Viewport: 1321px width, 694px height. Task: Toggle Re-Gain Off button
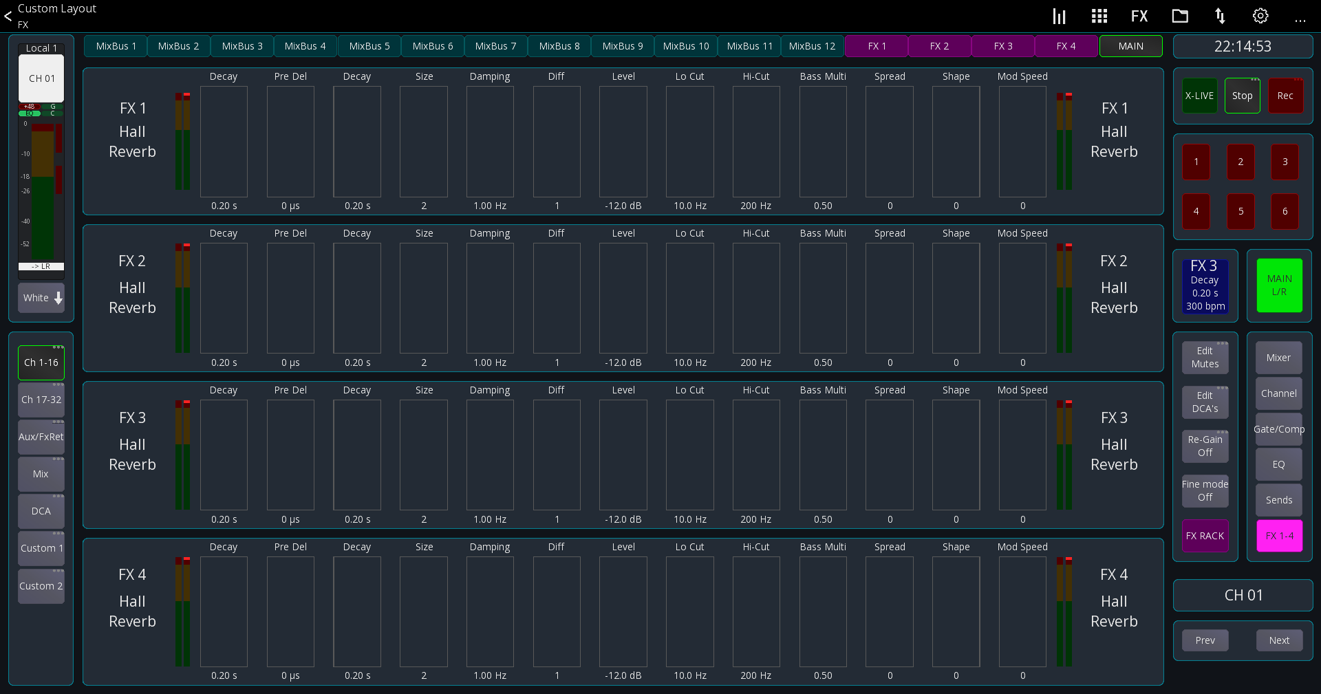[1205, 446]
